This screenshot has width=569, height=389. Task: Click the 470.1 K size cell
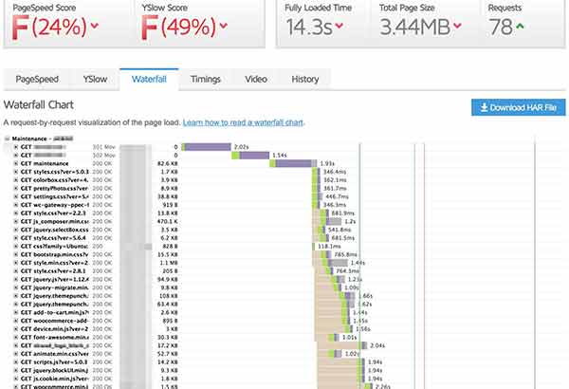pos(167,222)
